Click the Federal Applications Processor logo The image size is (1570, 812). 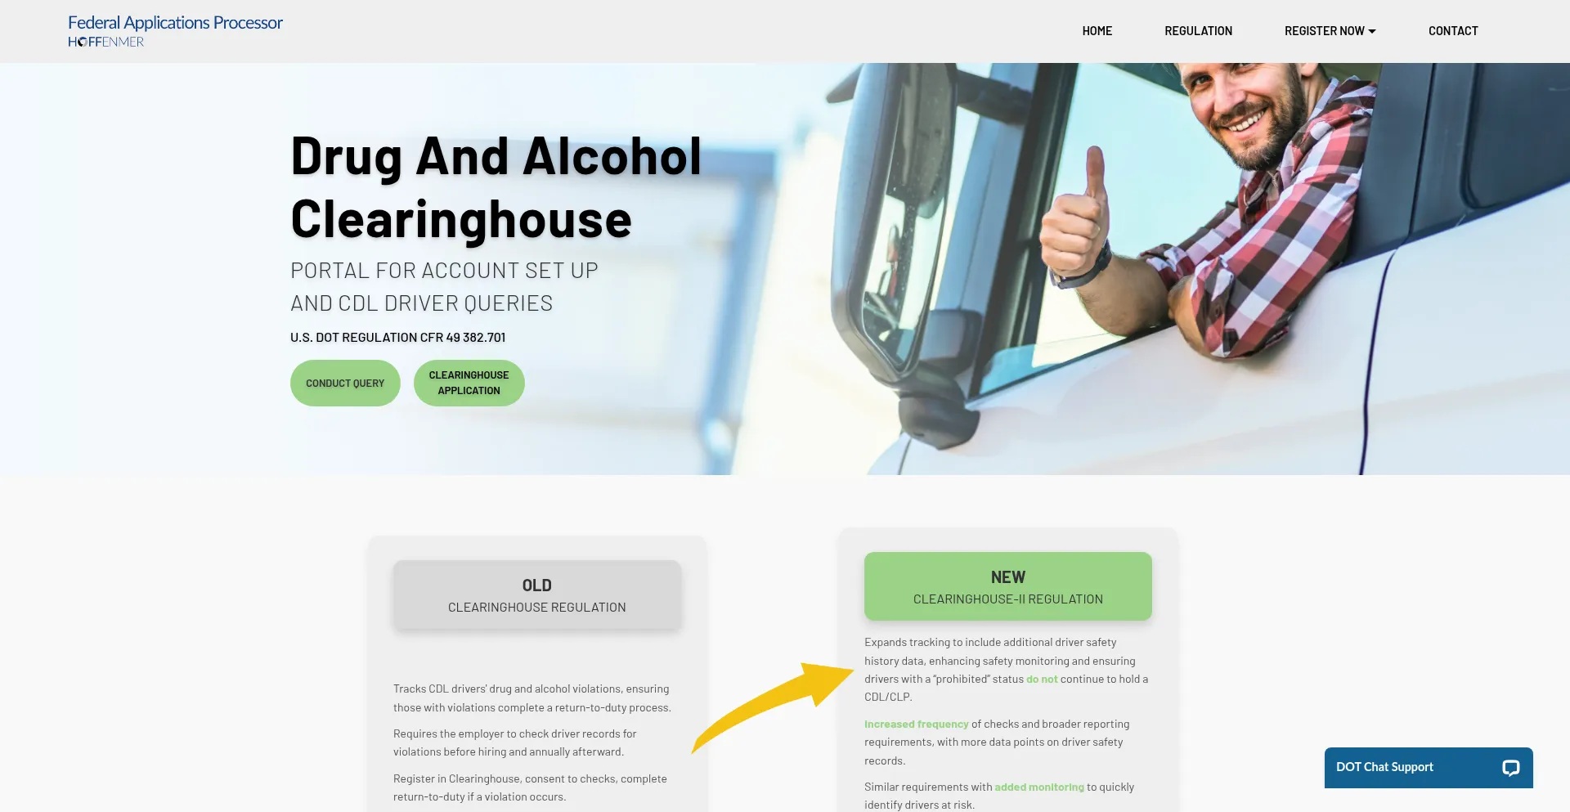click(x=175, y=31)
